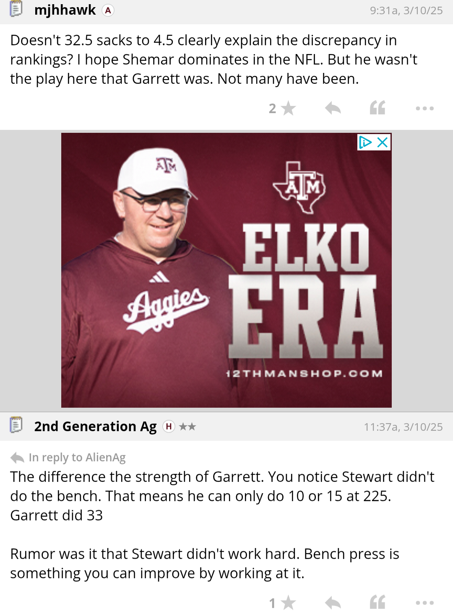The height and width of the screenshot is (616, 453).
Task: Click the notepad icon beside mjhhawk
Action: pos(16,9)
